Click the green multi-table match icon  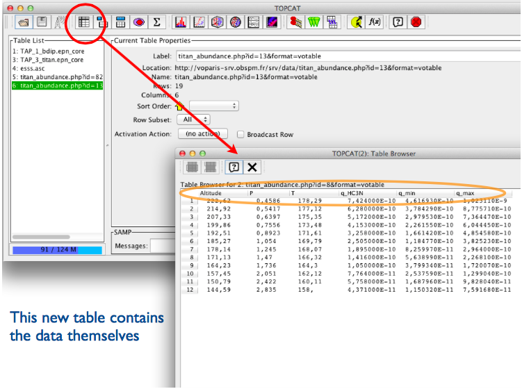[314, 22]
